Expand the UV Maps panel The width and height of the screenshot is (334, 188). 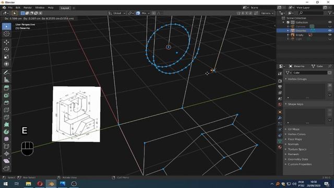click(293, 129)
